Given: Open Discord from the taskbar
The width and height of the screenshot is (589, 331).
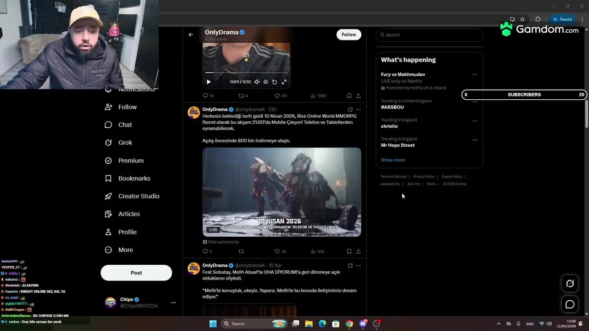Looking at the screenshot, I should tap(363, 324).
